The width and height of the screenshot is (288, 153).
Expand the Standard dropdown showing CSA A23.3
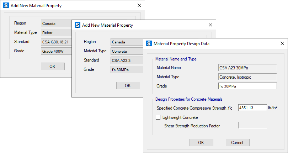coord(126,60)
